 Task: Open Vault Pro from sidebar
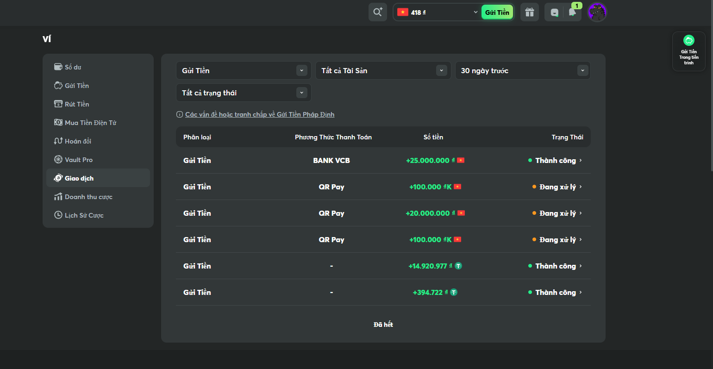click(x=79, y=160)
